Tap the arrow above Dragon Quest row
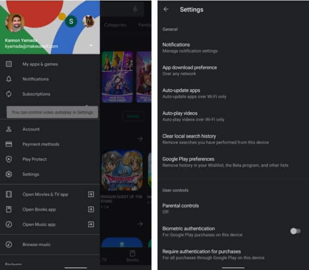This screenshot has width=309, height=270. click(x=140, y=138)
